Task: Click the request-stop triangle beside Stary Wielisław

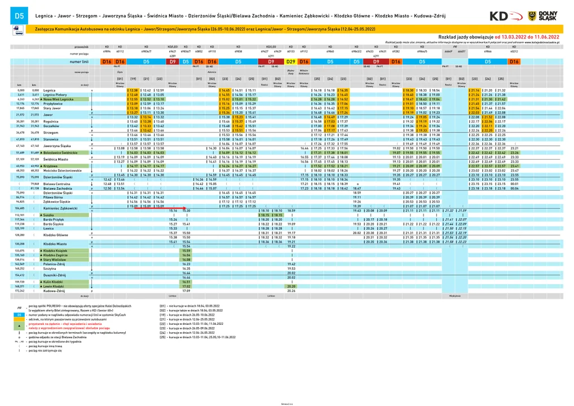Action: coord(41,259)
